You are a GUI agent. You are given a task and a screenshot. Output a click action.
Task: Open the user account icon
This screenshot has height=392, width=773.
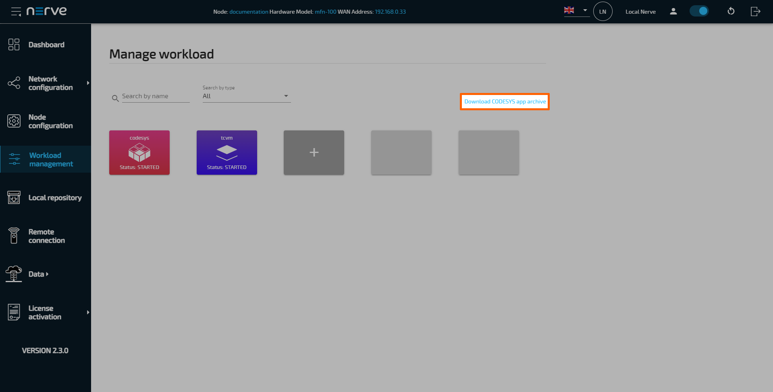(x=673, y=11)
